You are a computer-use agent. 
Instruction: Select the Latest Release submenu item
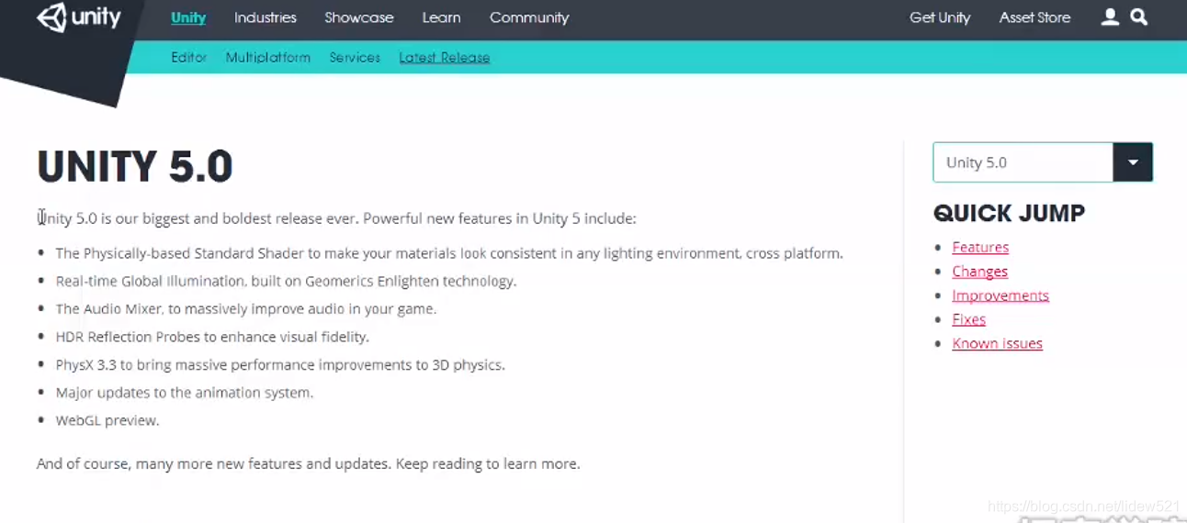(x=445, y=57)
